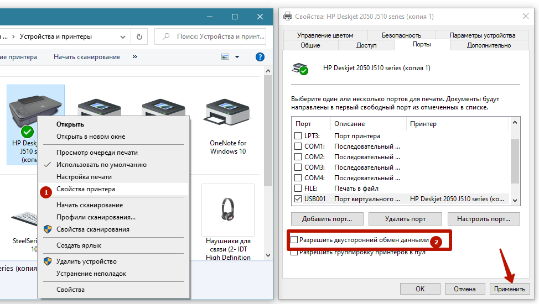Switch to Дополнительно tab
The width and height of the screenshot is (539, 304).
(489, 45)
